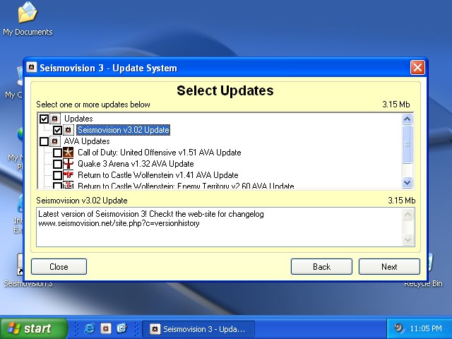The image size is (452, 339).
Task: Click the system tray volume icon
Action: click(400, 328)
